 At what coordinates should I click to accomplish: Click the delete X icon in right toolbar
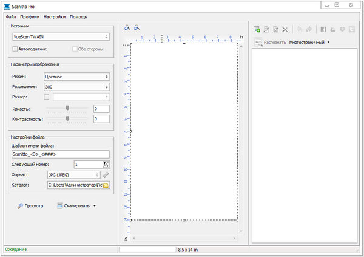coord(286,29)
